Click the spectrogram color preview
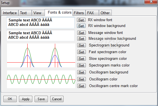The width and height of the screenshot is (158, 106). [41, 55]
